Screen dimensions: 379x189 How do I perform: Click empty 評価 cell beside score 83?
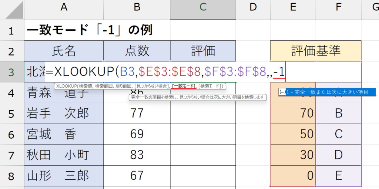coord(203,155)
